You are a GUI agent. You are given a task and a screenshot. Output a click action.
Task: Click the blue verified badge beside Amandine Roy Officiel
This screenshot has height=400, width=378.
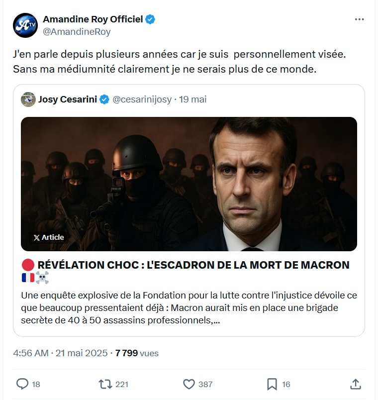coord(150,19)
